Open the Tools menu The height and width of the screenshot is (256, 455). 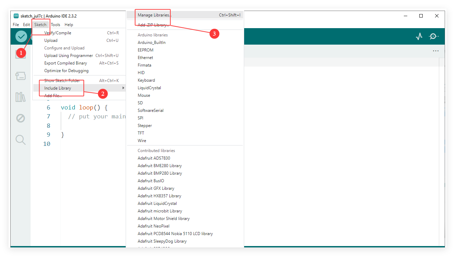(x=56, y=25)
